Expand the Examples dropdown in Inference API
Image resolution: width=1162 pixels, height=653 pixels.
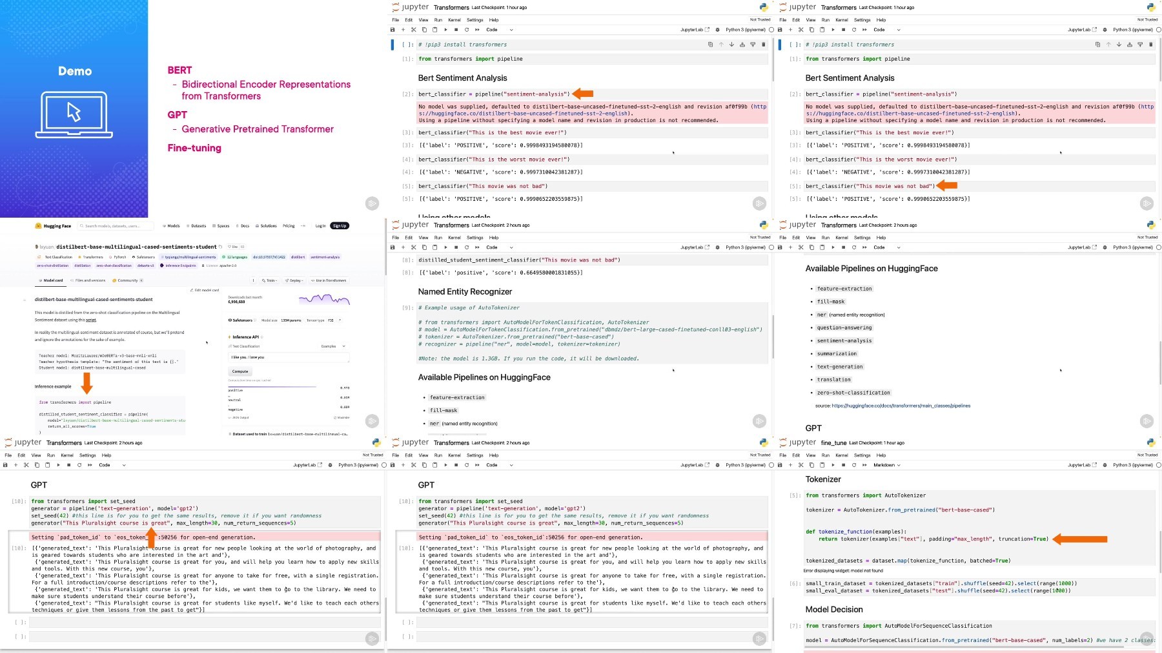tap(334, 346)
